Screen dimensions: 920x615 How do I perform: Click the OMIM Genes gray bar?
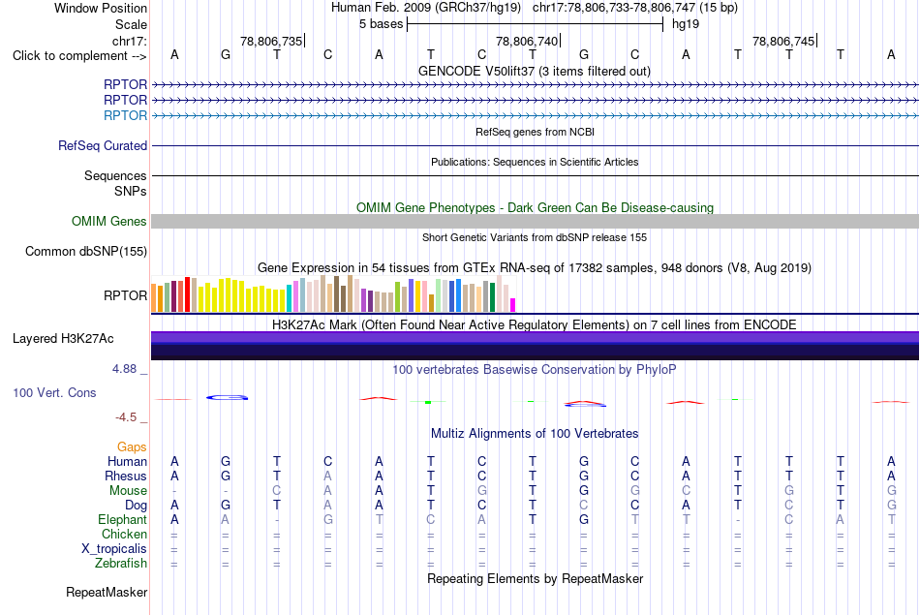point(535,221)
